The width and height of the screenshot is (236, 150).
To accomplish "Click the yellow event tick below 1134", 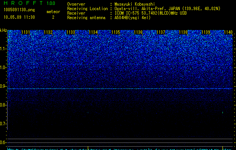I will click(88, 148).
